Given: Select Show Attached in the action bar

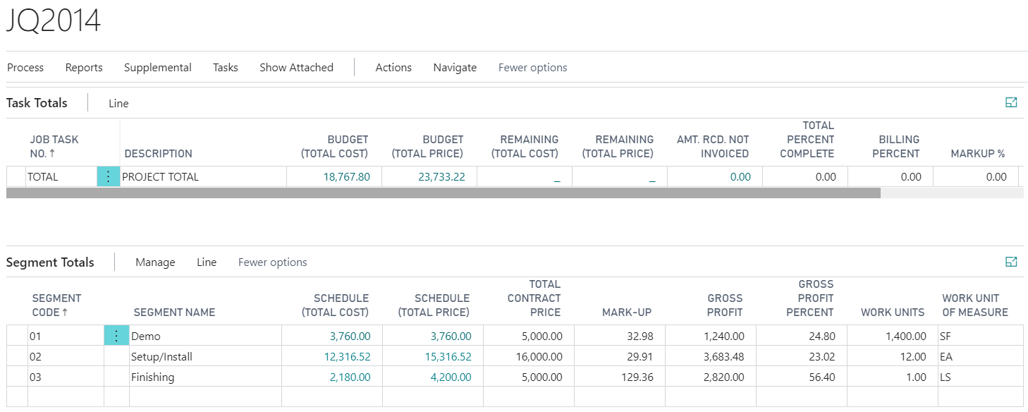Looking at the screenshot, I should click(x=296, y=67).
